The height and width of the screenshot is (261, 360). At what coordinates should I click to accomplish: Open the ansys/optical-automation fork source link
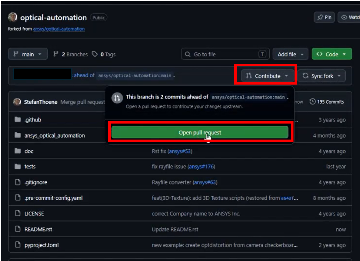click(59, 29)
